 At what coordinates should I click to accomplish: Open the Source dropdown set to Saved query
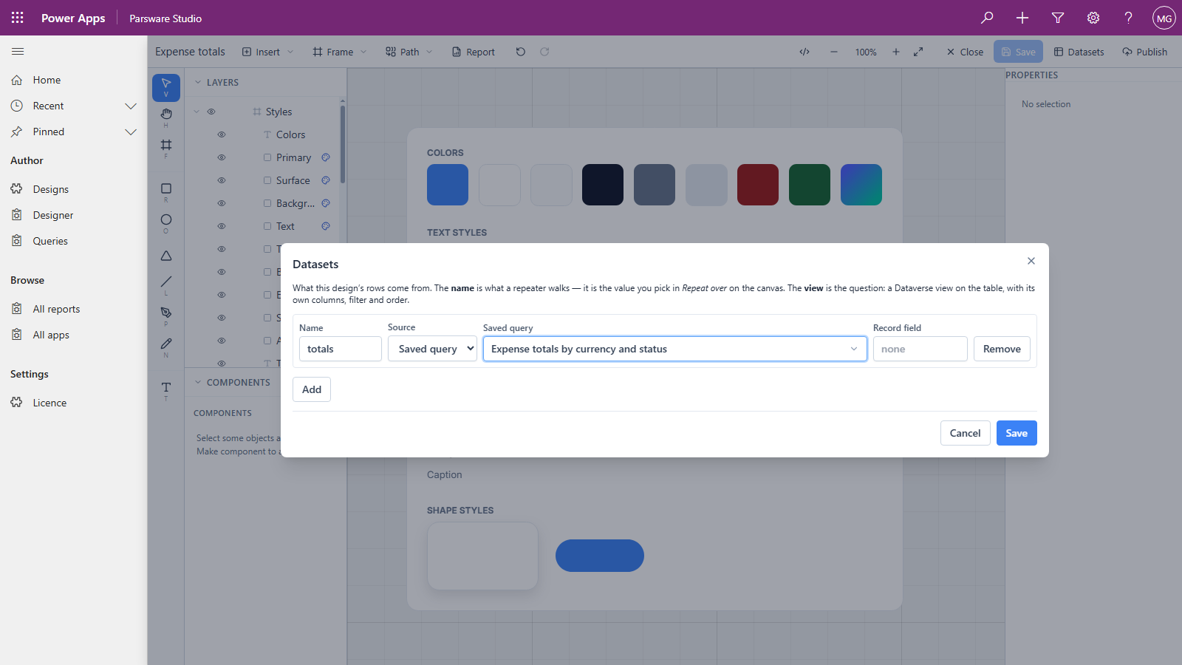click(432, 349)
